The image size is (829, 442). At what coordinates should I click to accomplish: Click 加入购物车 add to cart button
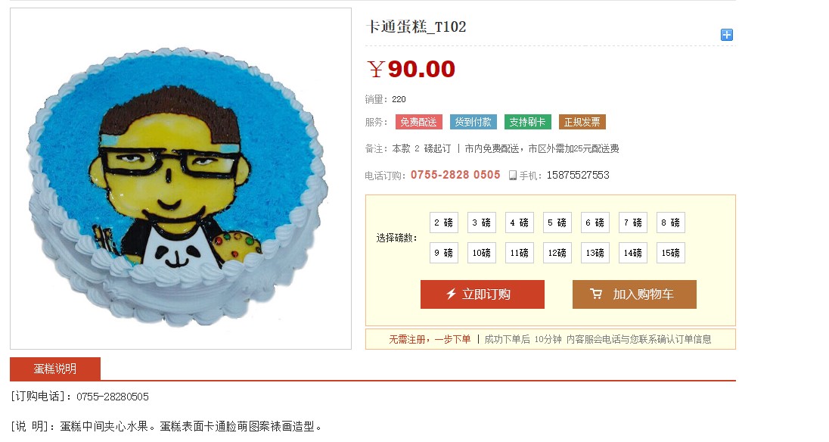635,294
